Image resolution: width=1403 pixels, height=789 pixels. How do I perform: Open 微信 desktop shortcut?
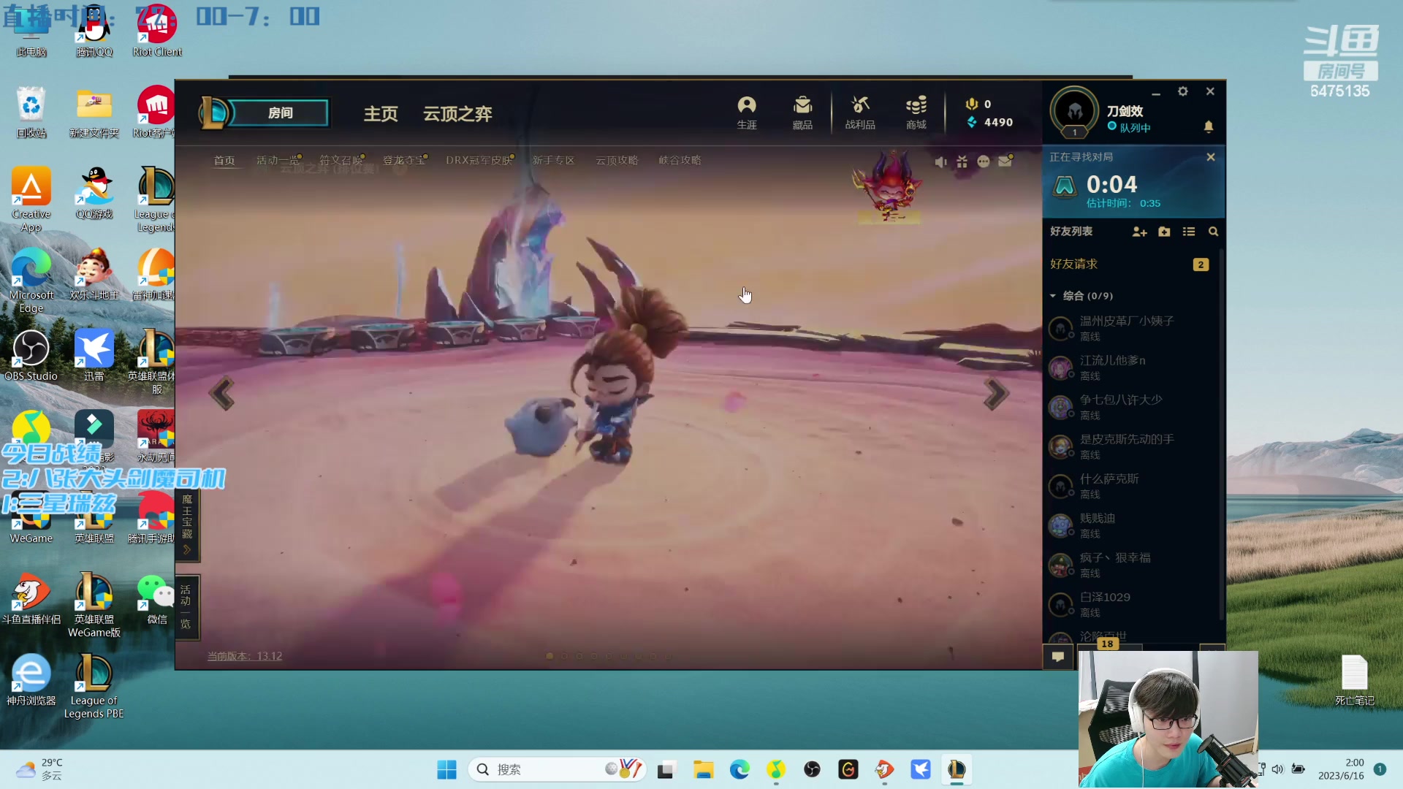pyautogui.click(x=156, y=599)
